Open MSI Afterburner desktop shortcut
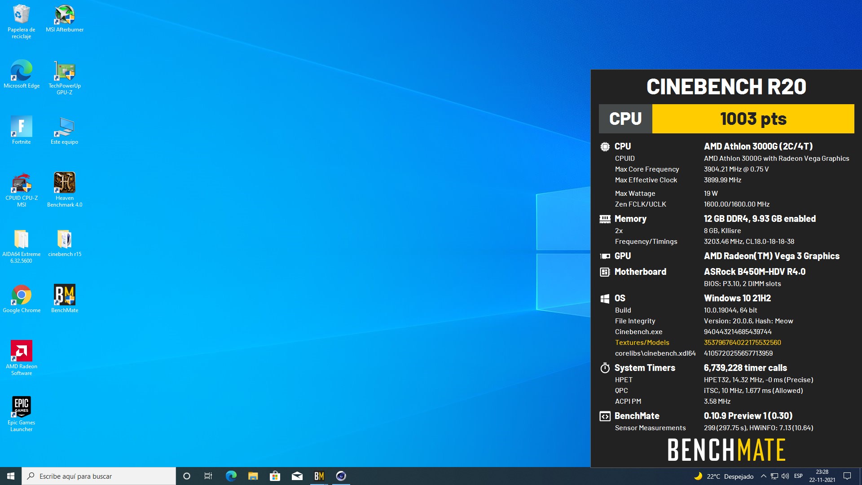 pyautogui.click(x=65, y=19)
